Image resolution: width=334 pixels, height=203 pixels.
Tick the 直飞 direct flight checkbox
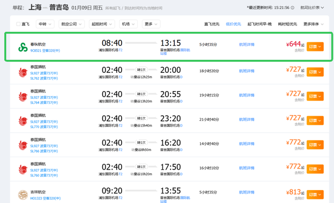[x=18, y=24]
